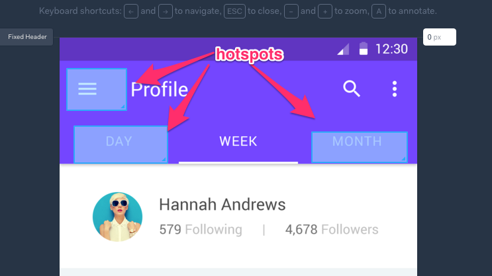Select the WEEK tab

[238, 141]
